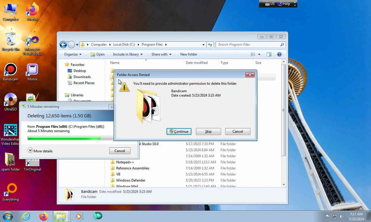Select the Reference Assemblies folder row
This screenshot has width=371, height=222.
(x=193, y=168)
